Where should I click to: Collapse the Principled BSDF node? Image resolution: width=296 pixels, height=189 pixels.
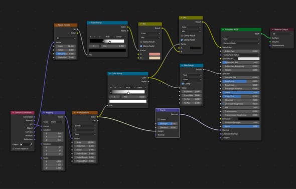223,30
